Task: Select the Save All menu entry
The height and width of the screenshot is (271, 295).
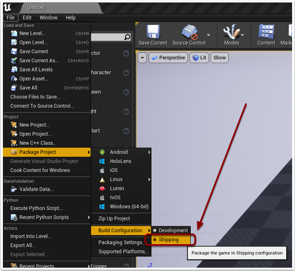Action: pyautogui.click(x=47, y=88)
